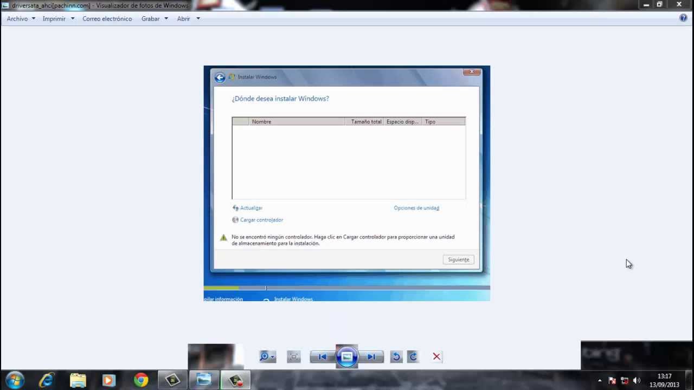Screen dimensions: 694x390
Task: Switch to the Photo Viewer taskbar button
Action: (204, 380)
